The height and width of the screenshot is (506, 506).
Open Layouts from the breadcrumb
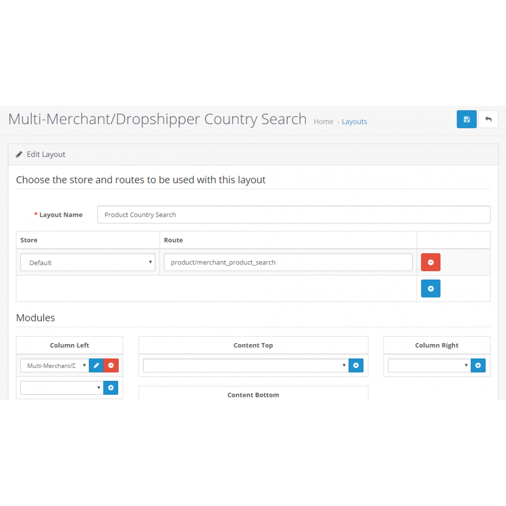coord(354,121)
